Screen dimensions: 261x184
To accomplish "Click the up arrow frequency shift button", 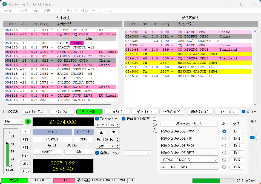I will pyautogui.click(x=101, y=133).
